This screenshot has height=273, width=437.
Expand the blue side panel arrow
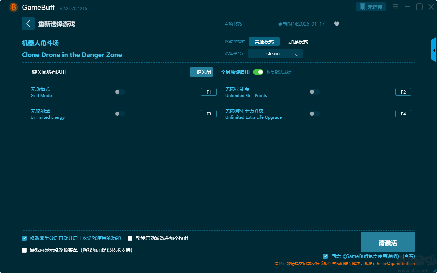click(434, 50)
